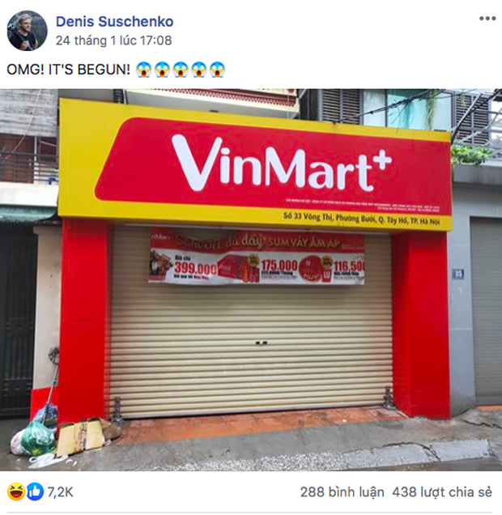View the 438 lượt chia sẻ shares
This screenshot has height=515, width=502.
tap(442, 492)
